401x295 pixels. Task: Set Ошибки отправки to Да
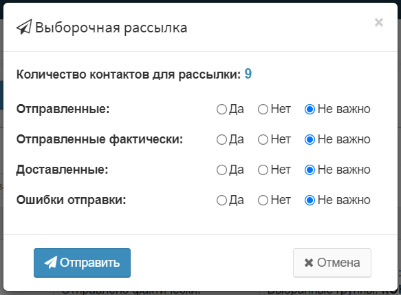221,200
